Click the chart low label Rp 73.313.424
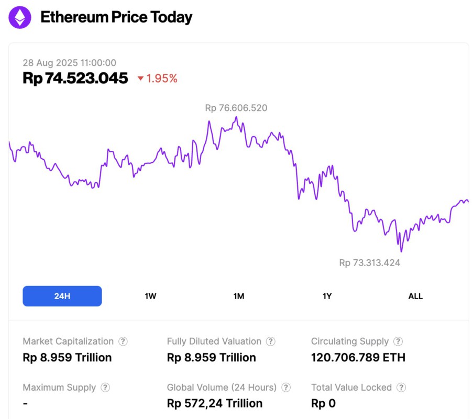 (370, 262)
